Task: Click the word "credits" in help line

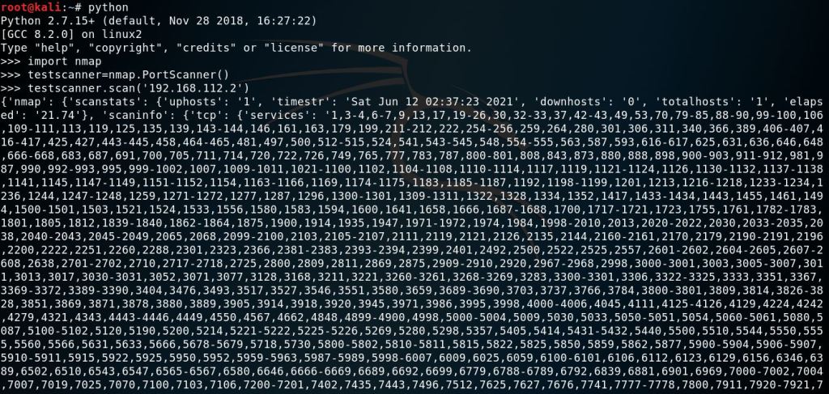Action: 206,48
